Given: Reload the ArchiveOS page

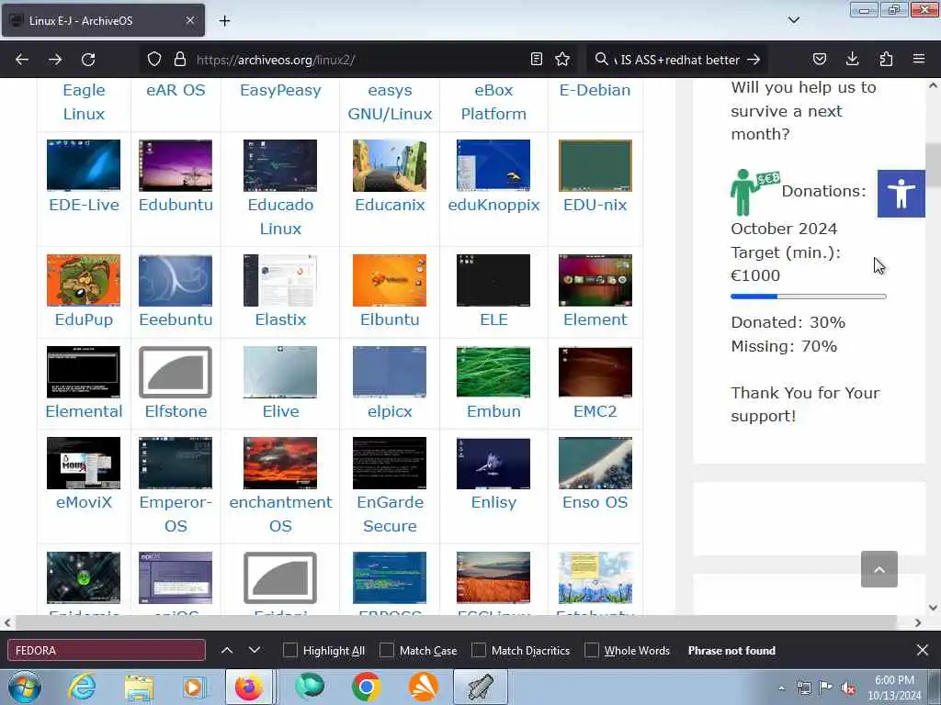Looking at the screenshot, I should [88, 60].
